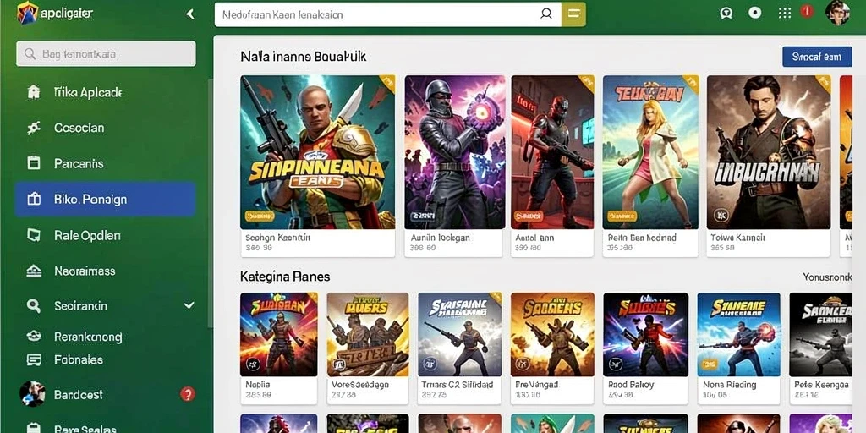866x433 pixels.
Task: Click the apcligater logo icon
Action: 27,13
